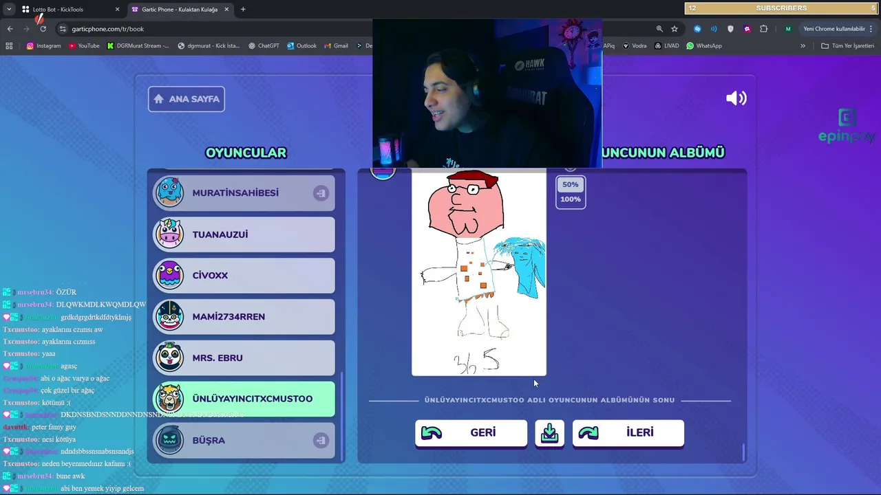Advance with the İLERİ button
The image size is (881, 495).
point(628,432)
